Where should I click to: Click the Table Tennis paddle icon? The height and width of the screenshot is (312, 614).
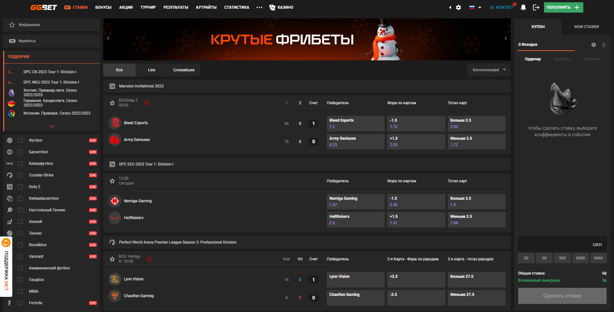point(10,210)
